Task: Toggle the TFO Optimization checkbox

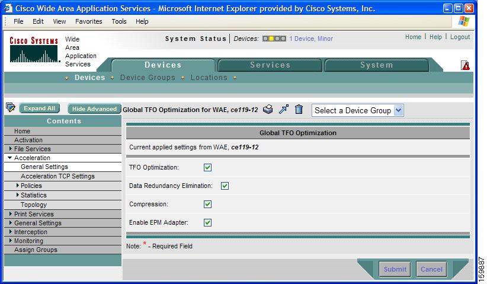Action: pos(207,167)
